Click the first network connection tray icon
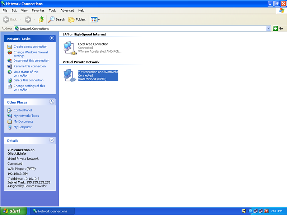287x215 pixels. (x=256, y=211)
